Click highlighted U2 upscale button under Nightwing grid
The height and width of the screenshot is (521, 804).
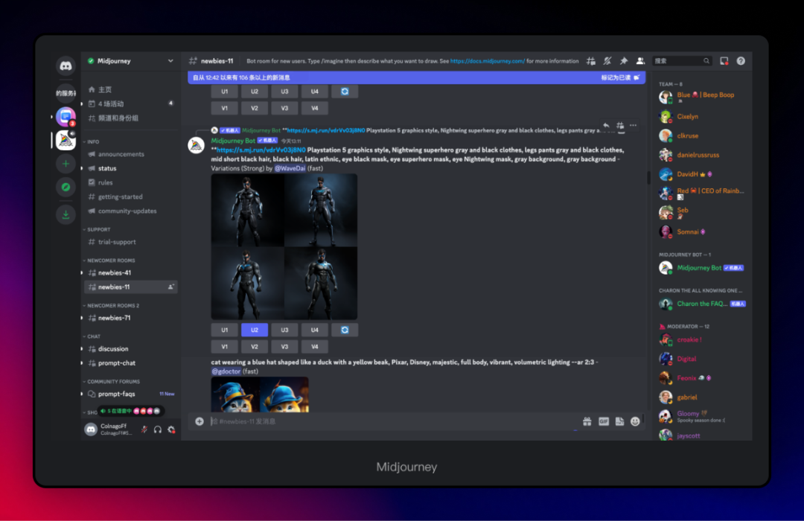255,330
